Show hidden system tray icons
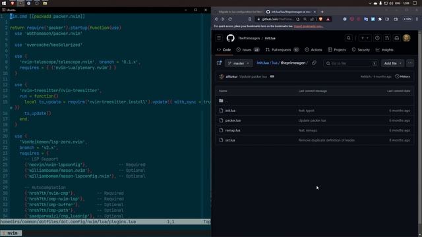This screenshot has width=422, height=237. coord(370,3)
